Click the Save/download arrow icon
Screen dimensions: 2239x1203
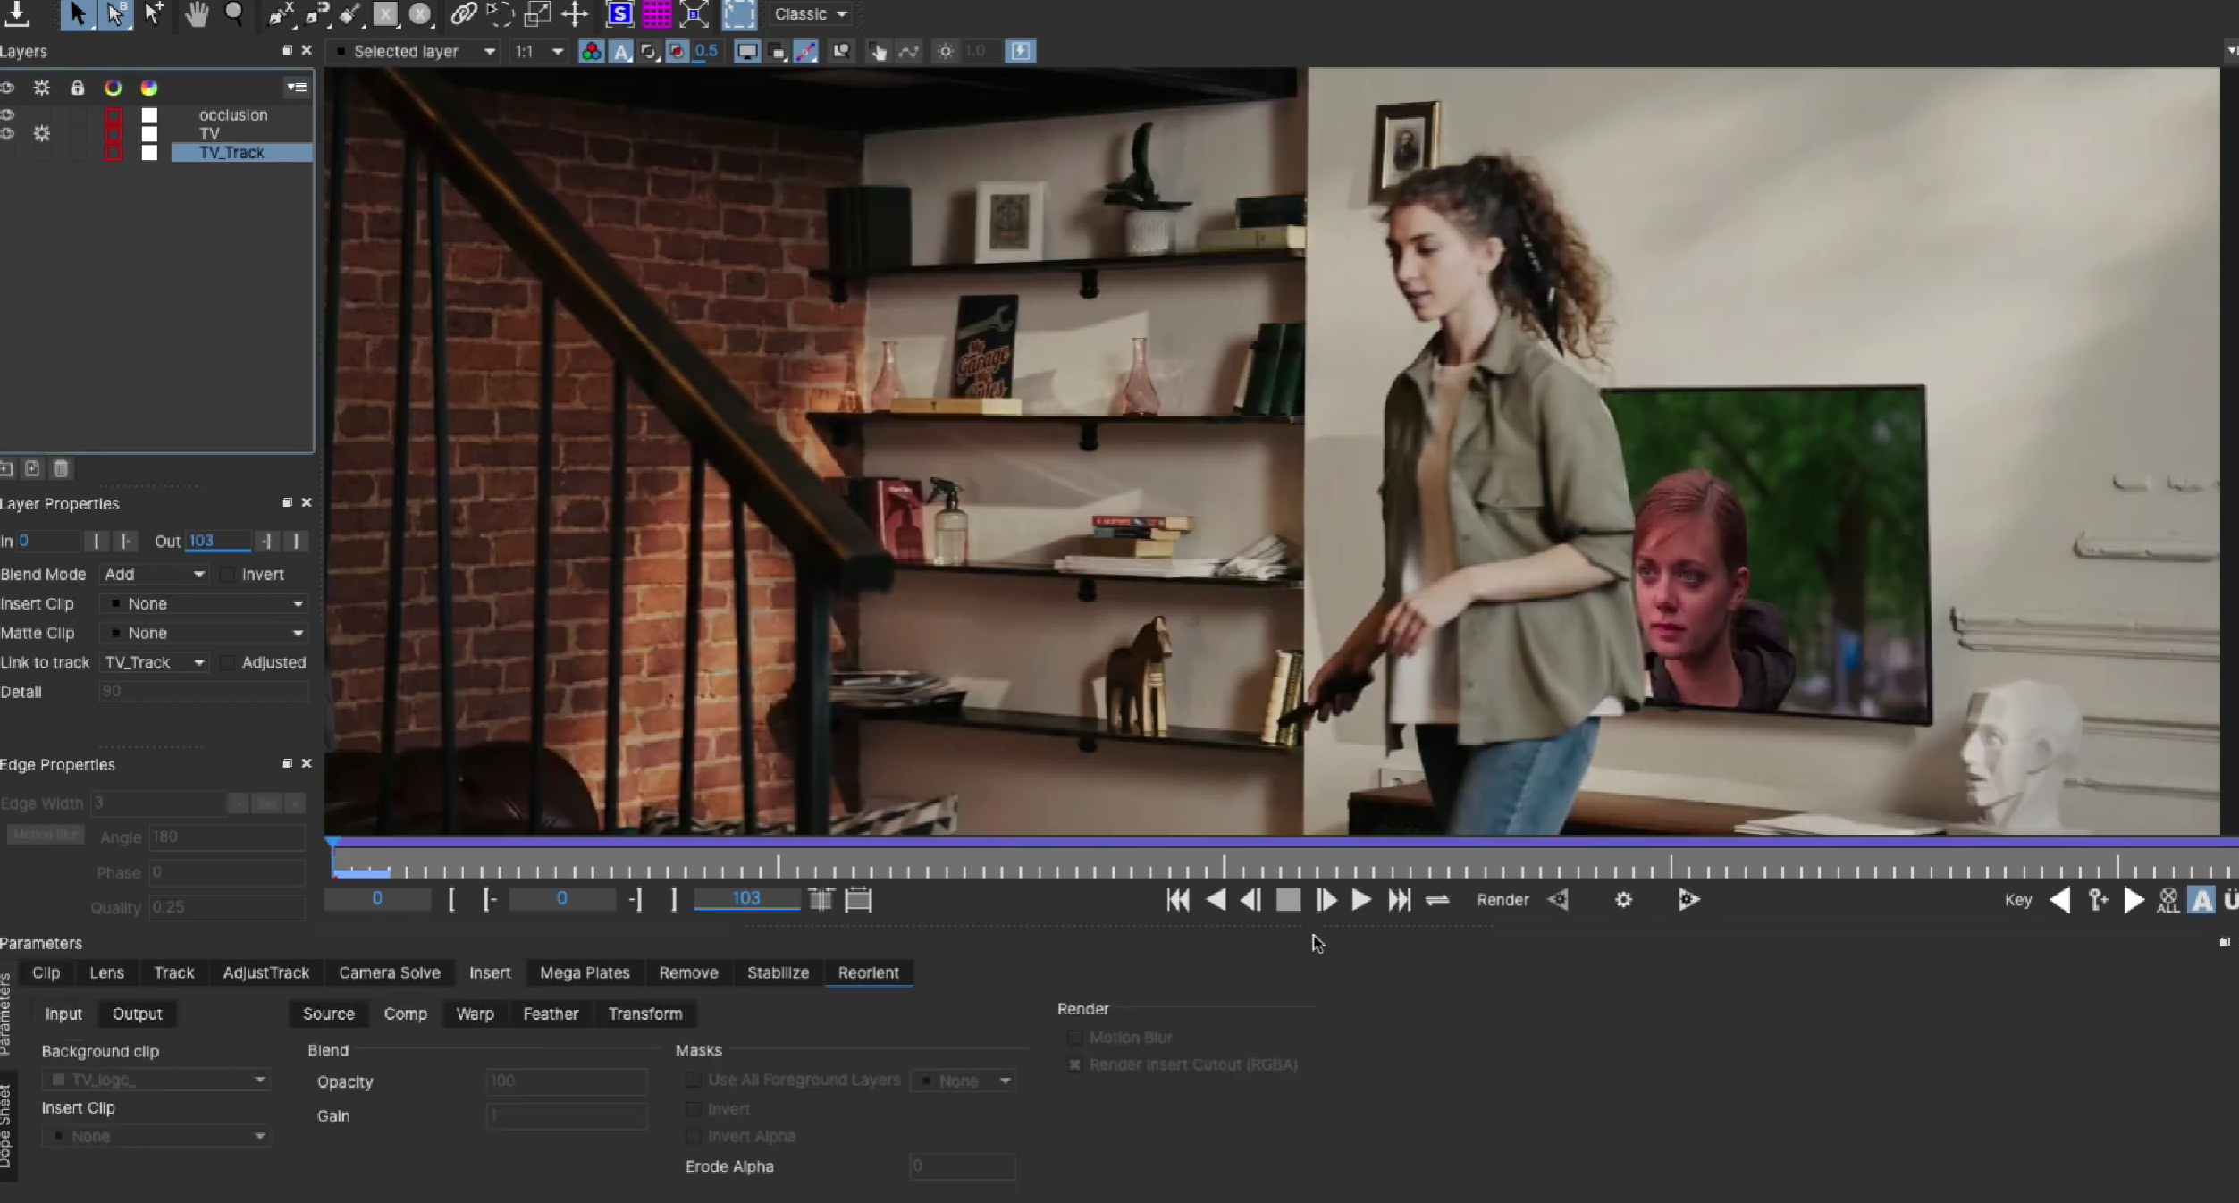(17, 13)
